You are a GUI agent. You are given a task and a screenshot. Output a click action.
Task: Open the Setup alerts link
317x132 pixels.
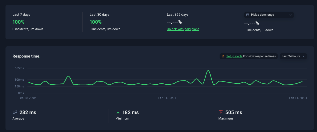click(x=234, y=56)
